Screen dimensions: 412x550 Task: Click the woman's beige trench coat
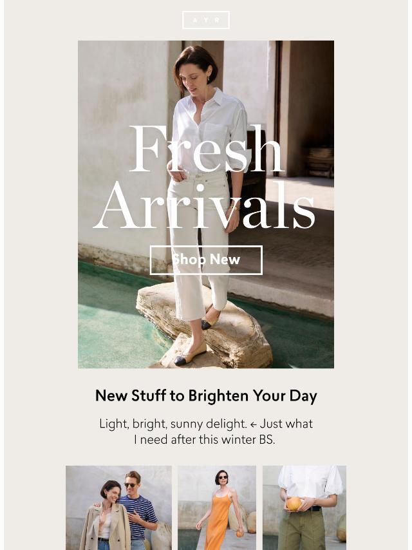105,526
